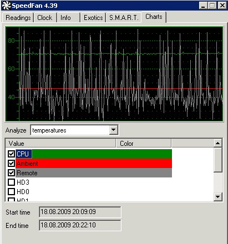Select the Ambient row label

pyautogui.click(x=27, y=164)
